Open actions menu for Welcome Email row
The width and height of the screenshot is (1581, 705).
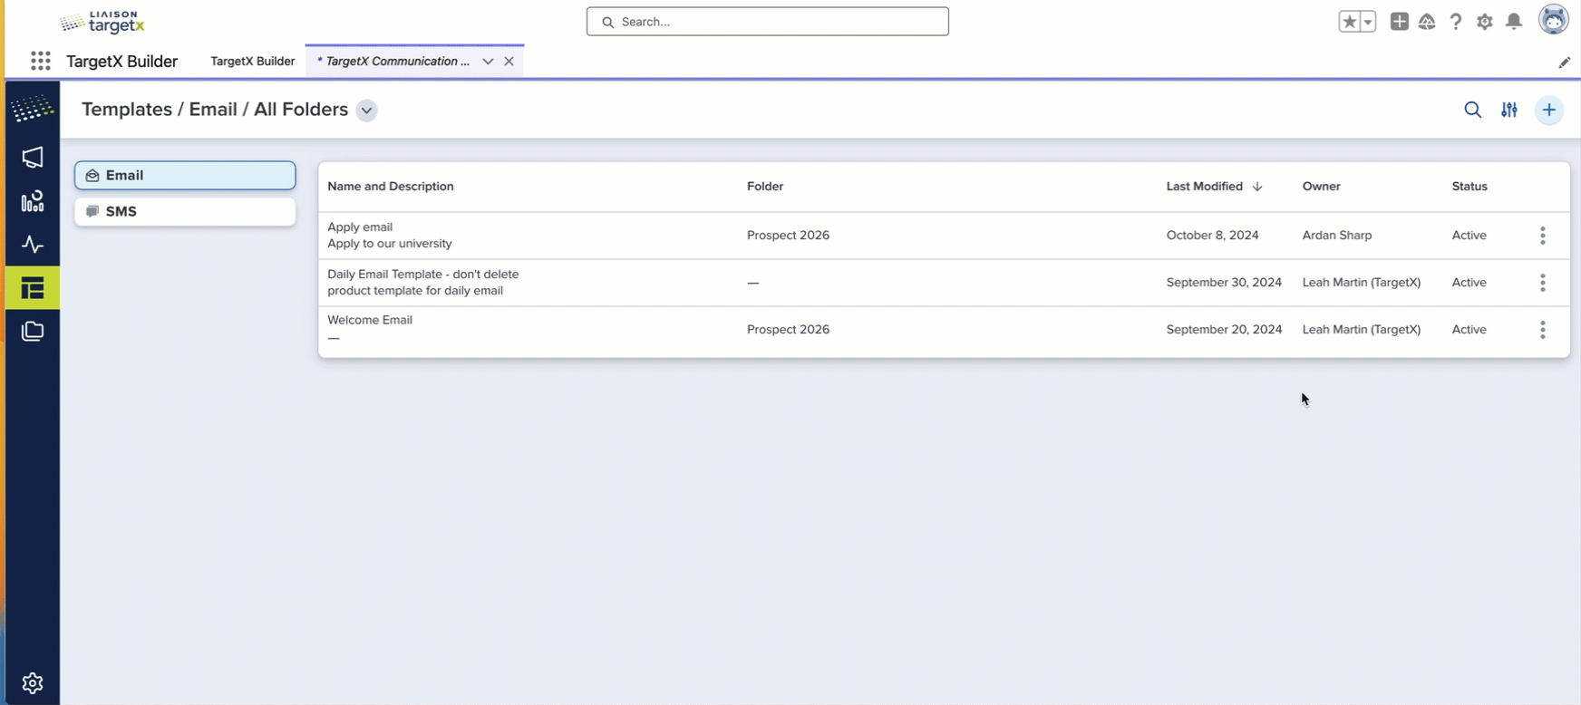tap(1542, 330)
